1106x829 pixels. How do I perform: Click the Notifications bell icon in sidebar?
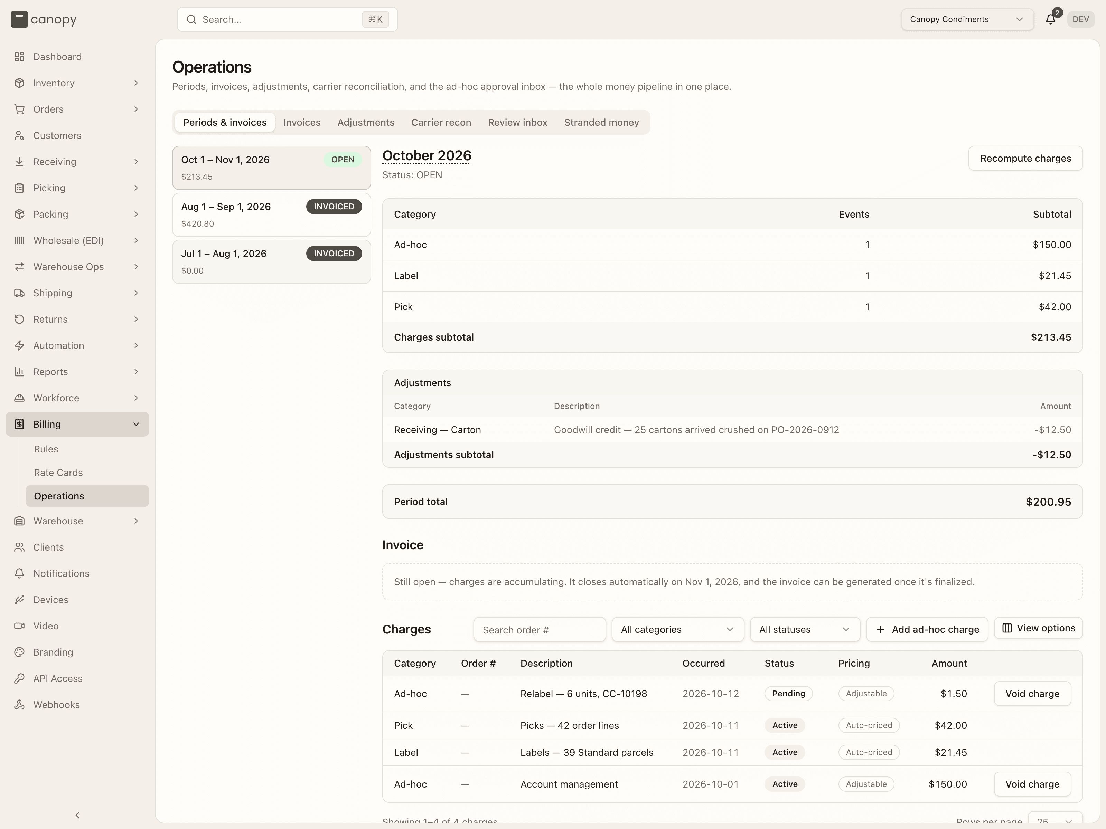[x=19, y=573]
